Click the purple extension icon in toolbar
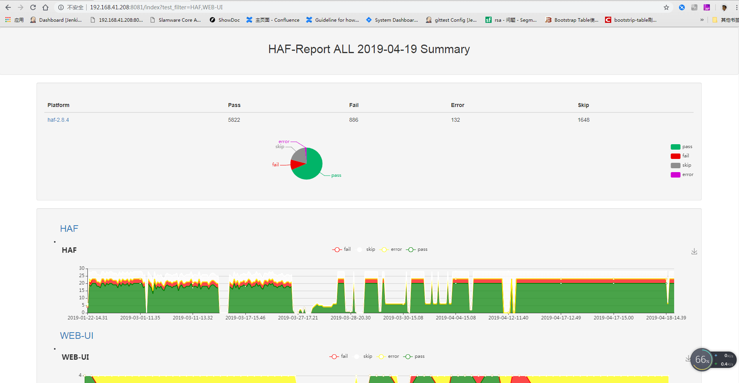This screenshot has width=739, height=383. 707,7
